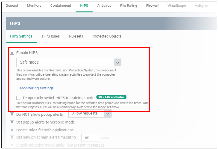Click the CC v 6.27 and higher badge
This screenshot has height=149, width=218.
pos(111,97)
